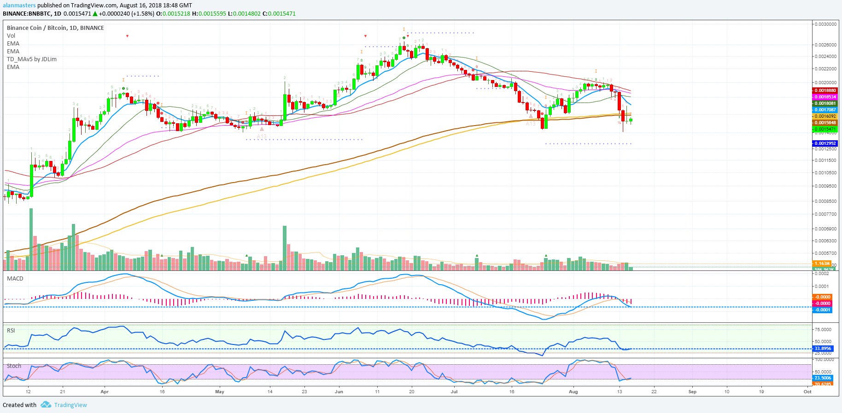Click the green up-arrow change indicator in header

[95, 14]
